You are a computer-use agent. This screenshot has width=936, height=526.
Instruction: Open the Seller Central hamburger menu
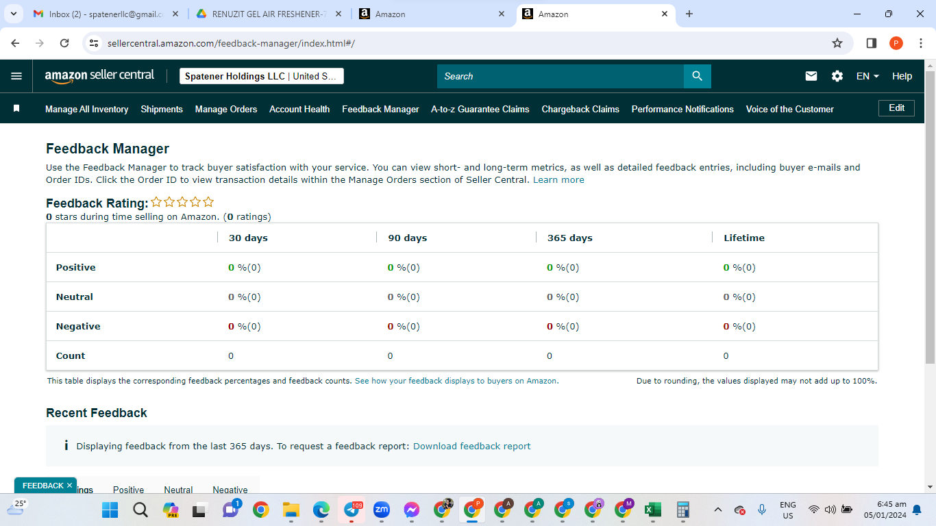tap(16, 76)
